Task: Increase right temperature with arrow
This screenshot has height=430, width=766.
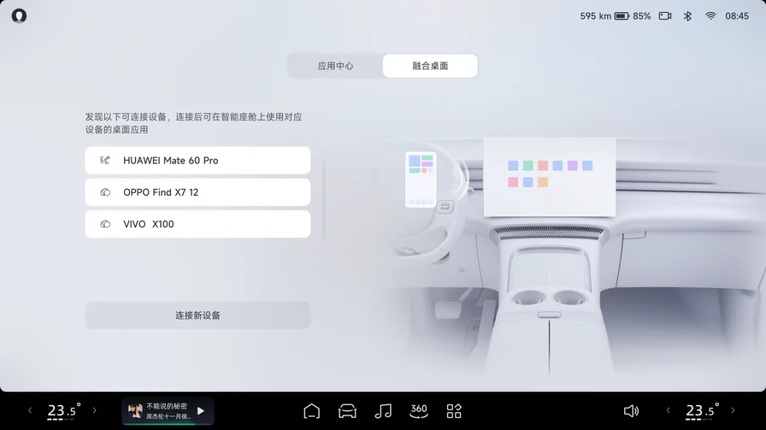Action: coord(733,411)
